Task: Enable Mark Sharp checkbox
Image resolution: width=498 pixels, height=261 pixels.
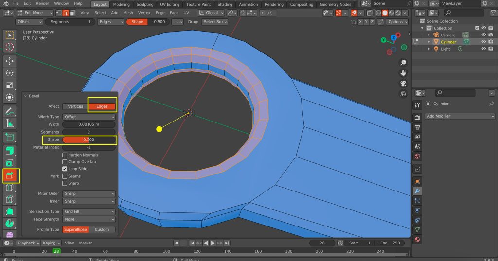Action: click(65, 184)
